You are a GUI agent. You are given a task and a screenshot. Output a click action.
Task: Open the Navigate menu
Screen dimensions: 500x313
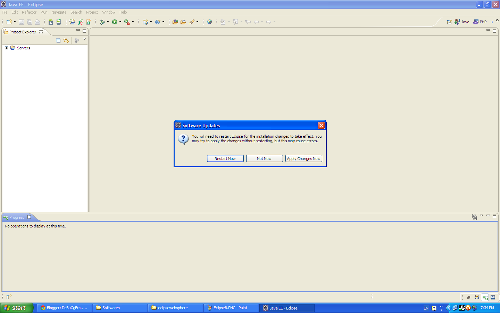pos(59,12)
